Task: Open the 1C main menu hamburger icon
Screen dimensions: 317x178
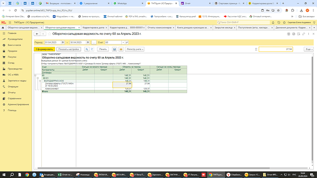Action: 10,22
